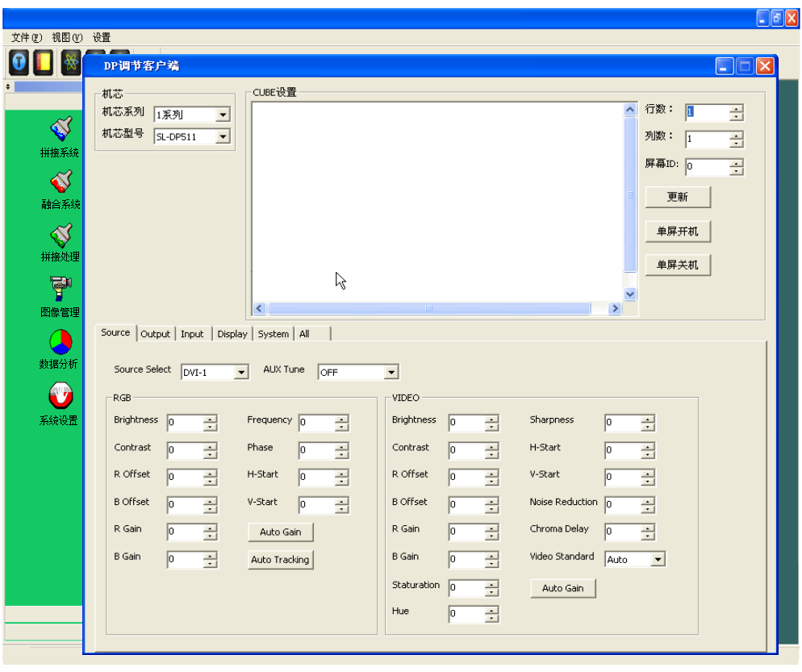Image resolution: width=802 pixels, height=672 pixels.
Task: Click the yellow and red toolbar icon
Action: coord(44,61)
